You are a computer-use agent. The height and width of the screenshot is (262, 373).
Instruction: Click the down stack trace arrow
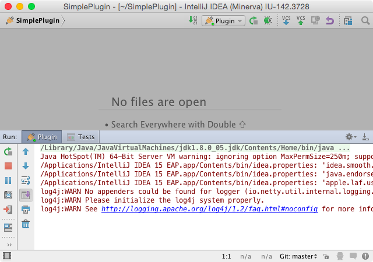click(x=26, y=166)
